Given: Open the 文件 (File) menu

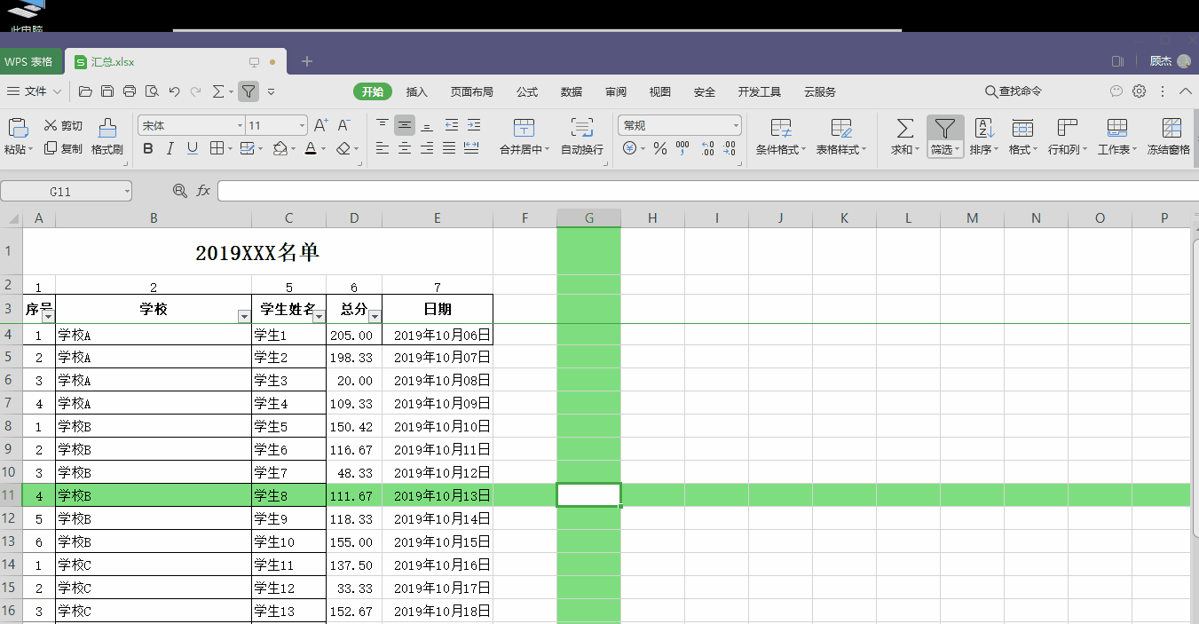Looking at the screenshot, I should tap(35, 91).
